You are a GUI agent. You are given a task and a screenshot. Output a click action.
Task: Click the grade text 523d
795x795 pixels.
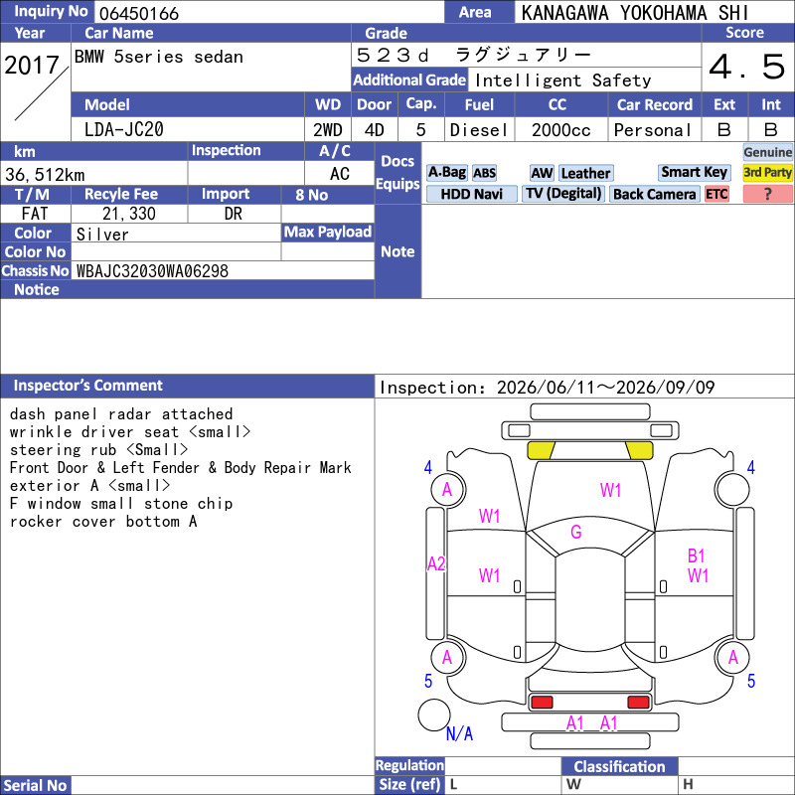(x=393, y=56)
